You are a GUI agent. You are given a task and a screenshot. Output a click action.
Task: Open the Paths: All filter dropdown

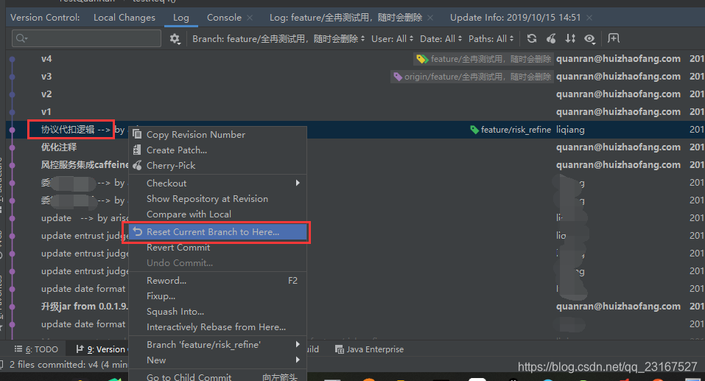pyautogui.click(x=491, y=39)
